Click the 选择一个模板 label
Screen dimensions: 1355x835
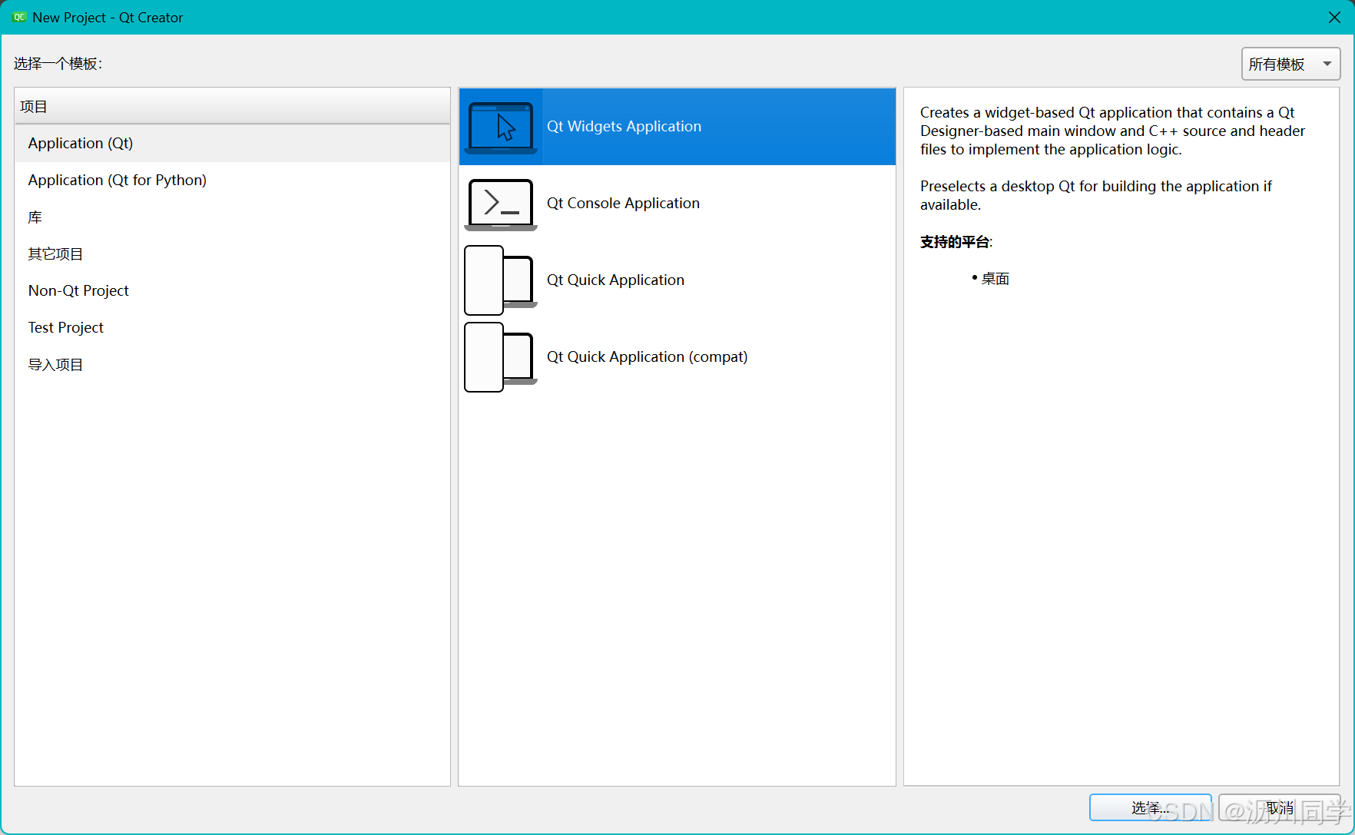pyautogui.click(x=58, y=64)
